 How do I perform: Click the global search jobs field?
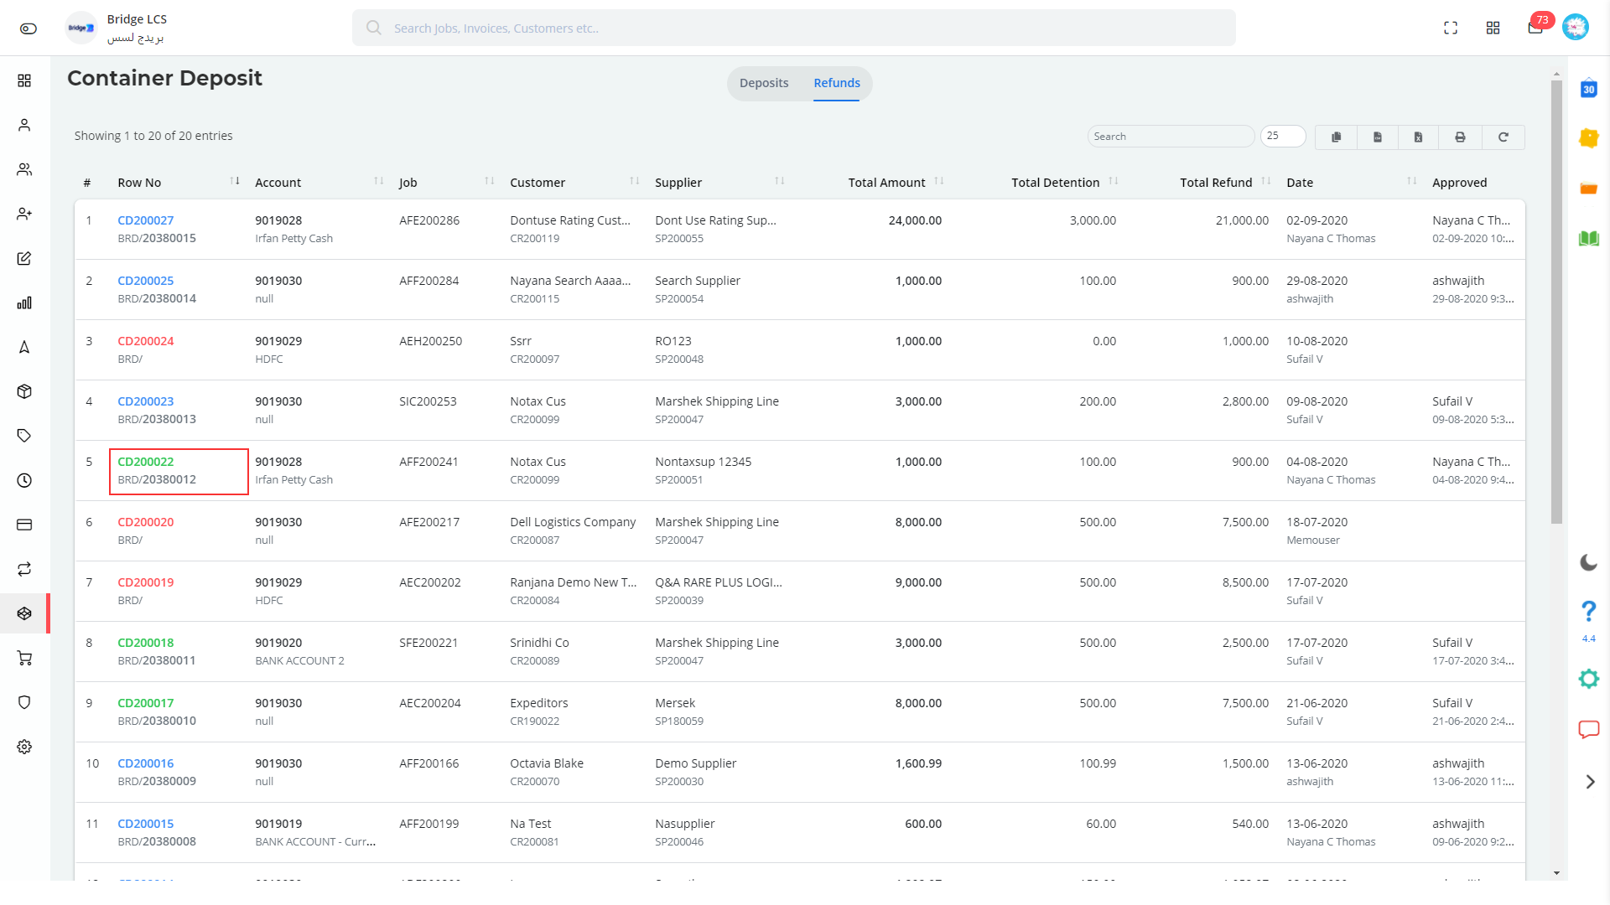[793, 28]
